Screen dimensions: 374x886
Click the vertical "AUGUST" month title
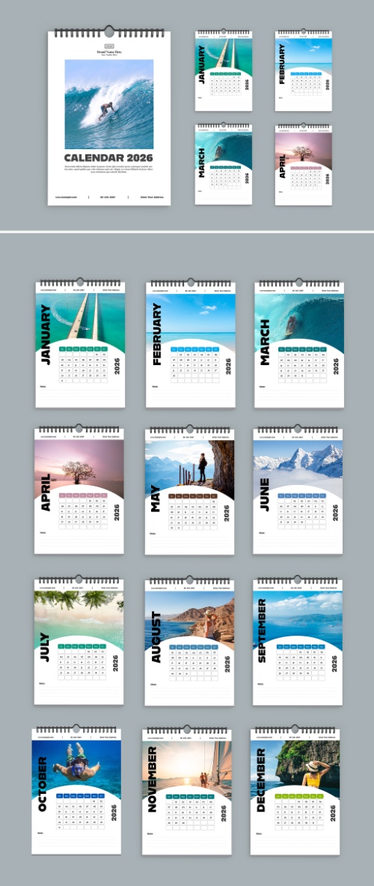pyautogui.click(x=156, y=637)
